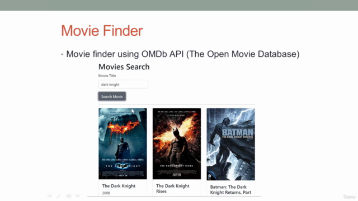The width and height of the screenshot is (358, 201).
Task: Open The Dark Knight 2008 poster
Action: [123, 143]
